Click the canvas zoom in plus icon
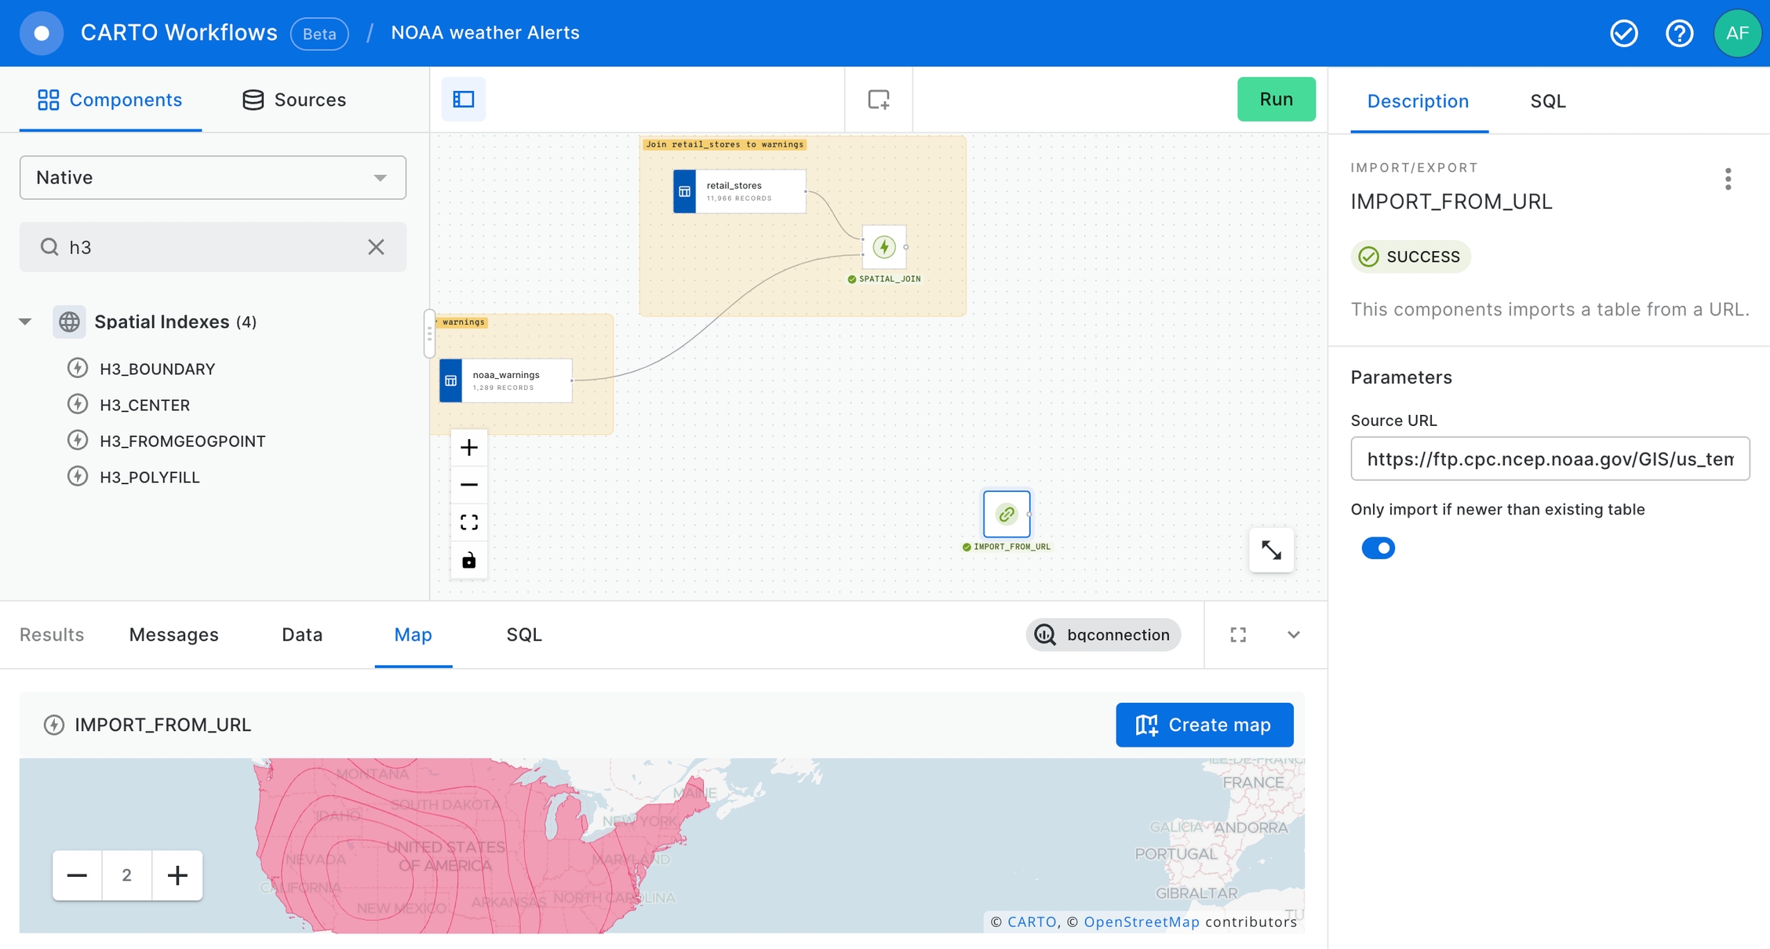1770x949 pixels. tap(468, 448)
